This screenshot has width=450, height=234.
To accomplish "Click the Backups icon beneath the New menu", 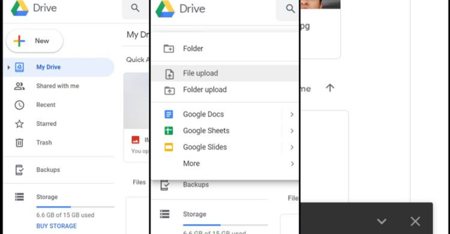I will (x=165, y=185).
